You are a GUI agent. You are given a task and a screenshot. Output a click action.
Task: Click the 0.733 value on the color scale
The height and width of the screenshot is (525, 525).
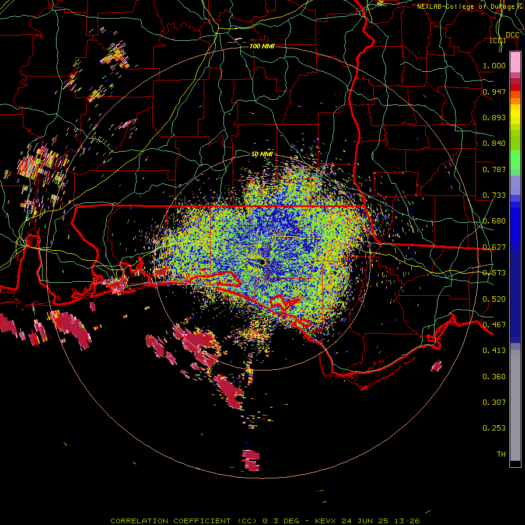tap(494, 195)
